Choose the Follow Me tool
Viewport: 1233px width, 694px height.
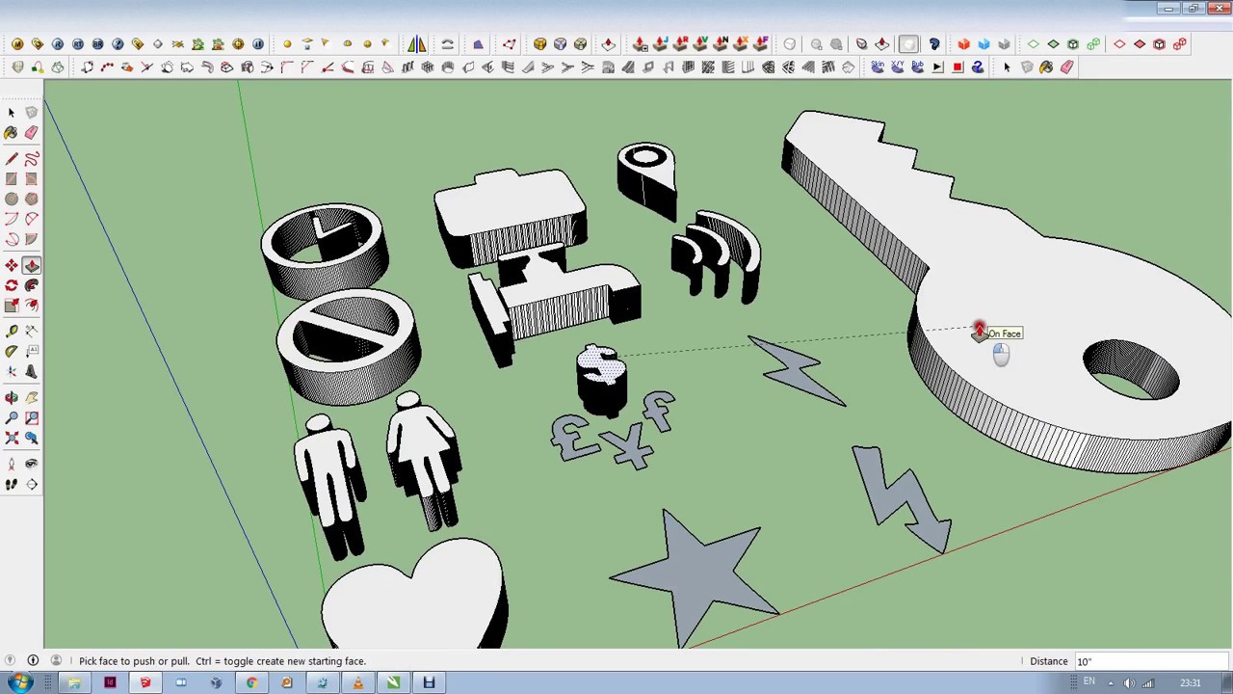[32, 285]
